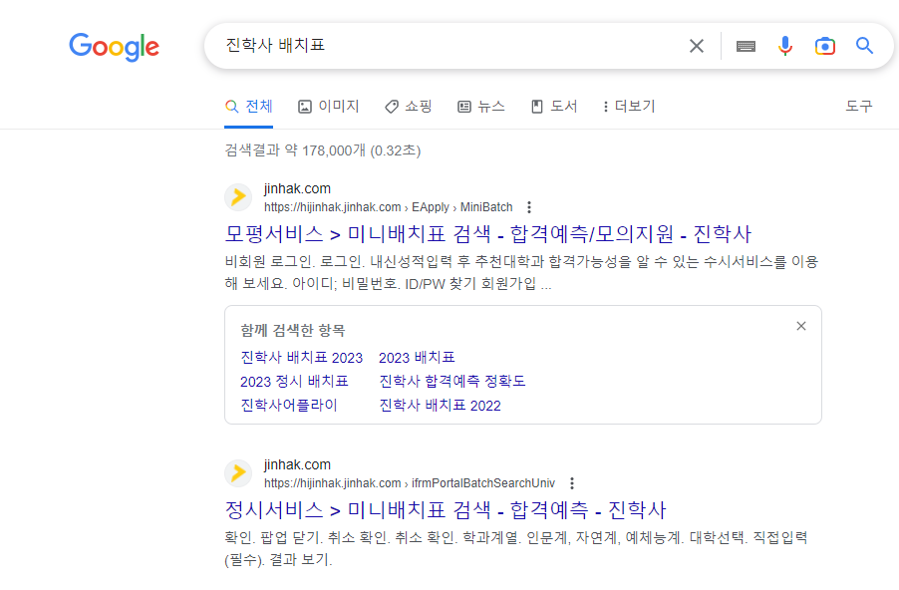This screenshot has height=590, width=899.
Task: Submit search with the magnifier icon
Action: point(864,45)
